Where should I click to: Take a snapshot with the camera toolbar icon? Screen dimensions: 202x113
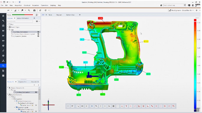pyautogui.click(x=34, y=10)
